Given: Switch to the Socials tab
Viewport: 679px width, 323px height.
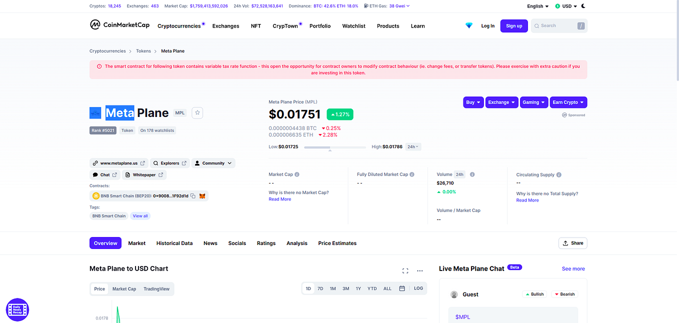Looking at the screenshot, I should pyautogui.click(x=237, y=243).
